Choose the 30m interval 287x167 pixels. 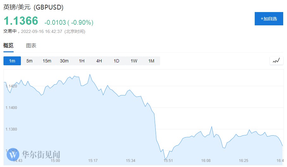[x=64, y=61]
